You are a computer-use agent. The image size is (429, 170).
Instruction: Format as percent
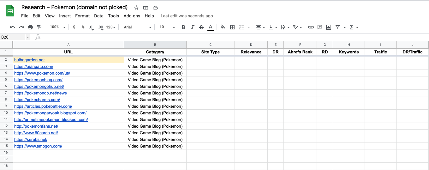tap(83, 27)
